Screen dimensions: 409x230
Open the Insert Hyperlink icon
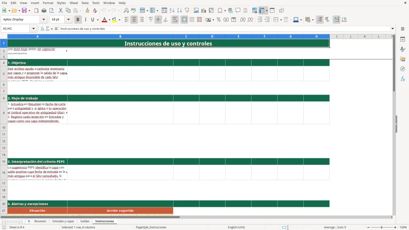pos(230,11)
